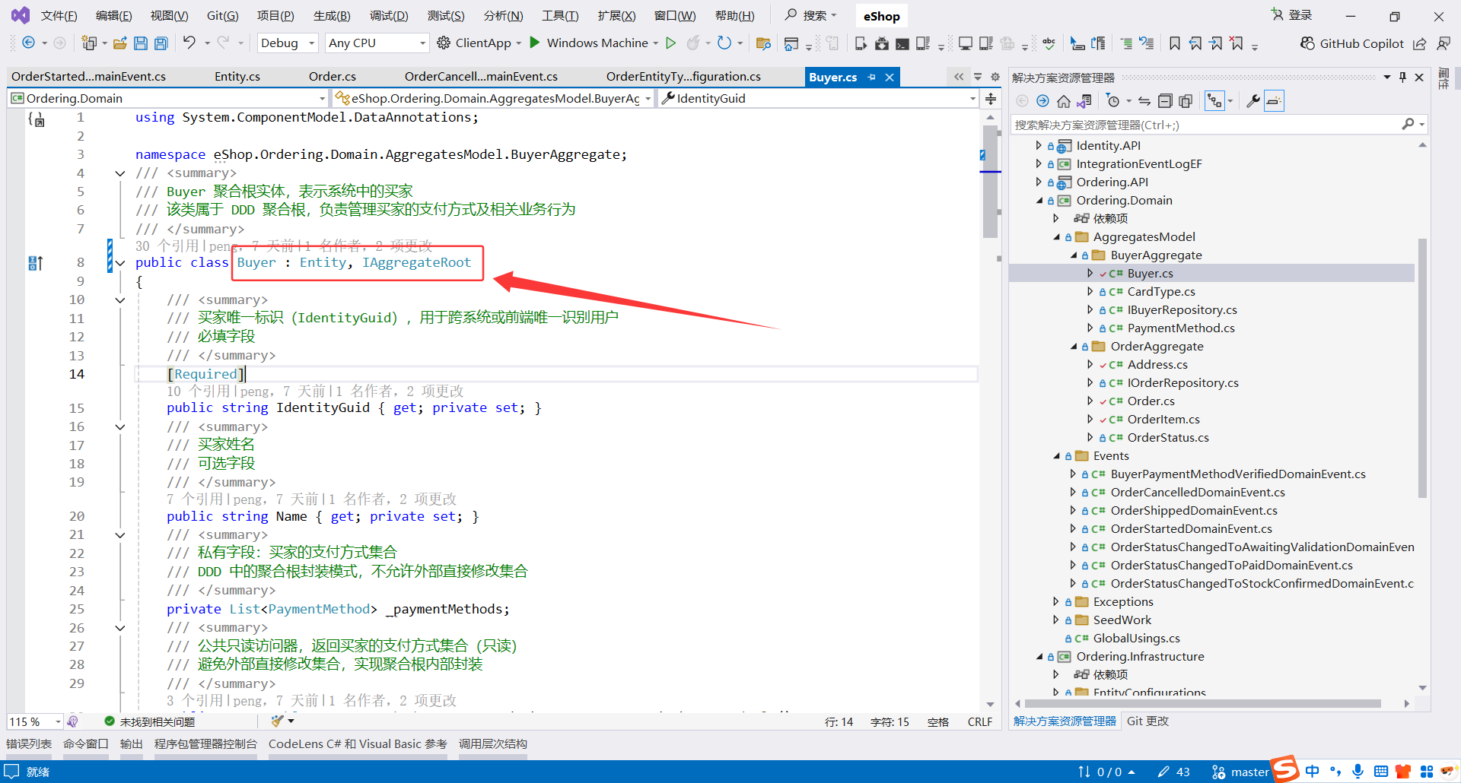The image size is (1461, 783).
Task: Click the spell check abc icon
Action: [1049, 43]
